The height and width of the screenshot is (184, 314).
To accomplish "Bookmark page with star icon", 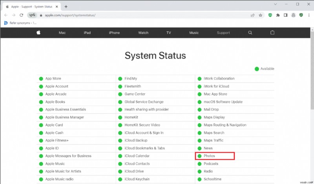I will [260, 15].
